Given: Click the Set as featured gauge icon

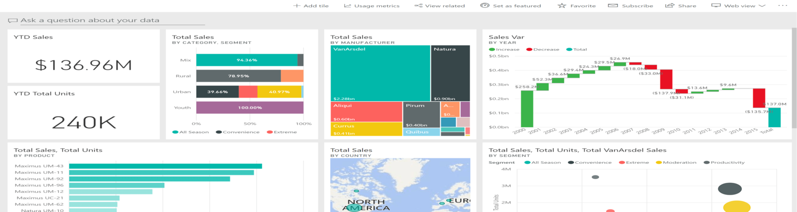Looking at the screenshot, I should click(485, 6).
